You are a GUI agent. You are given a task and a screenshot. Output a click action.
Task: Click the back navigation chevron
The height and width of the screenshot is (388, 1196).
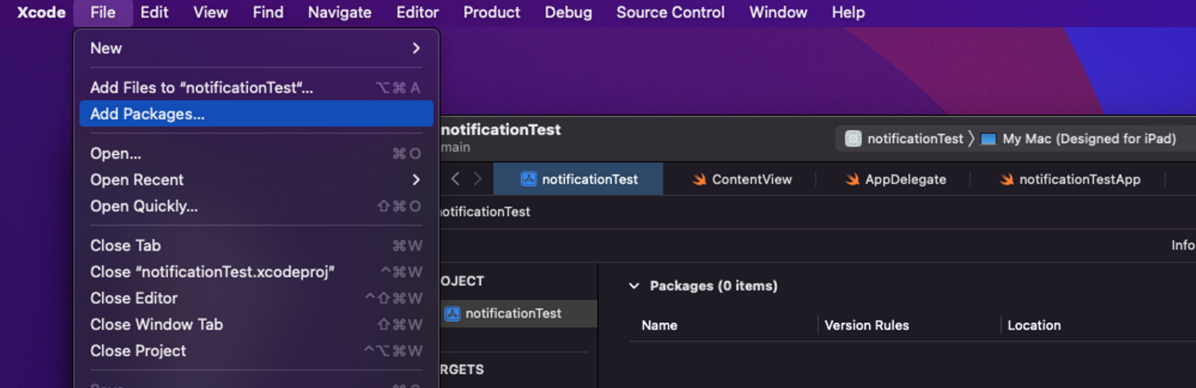tap(455, 179)
